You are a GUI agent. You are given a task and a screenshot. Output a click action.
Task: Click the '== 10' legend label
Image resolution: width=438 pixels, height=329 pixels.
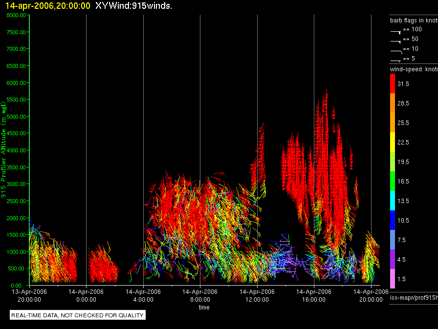coord(411,49)
